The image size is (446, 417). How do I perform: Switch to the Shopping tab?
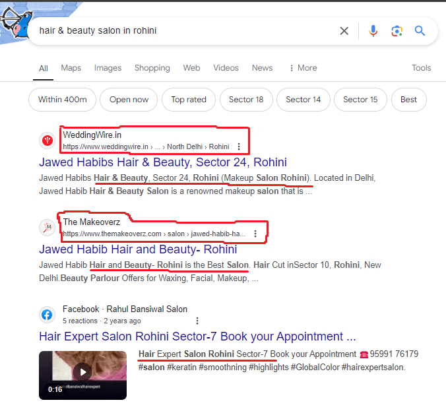pyautogui.click(x=152, y=68)
